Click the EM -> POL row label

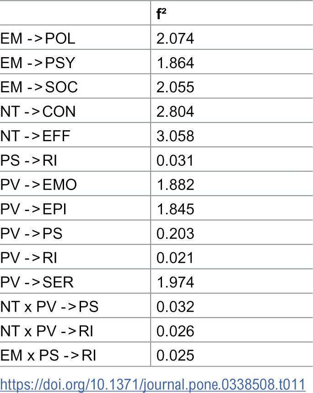tap(38, 38)
